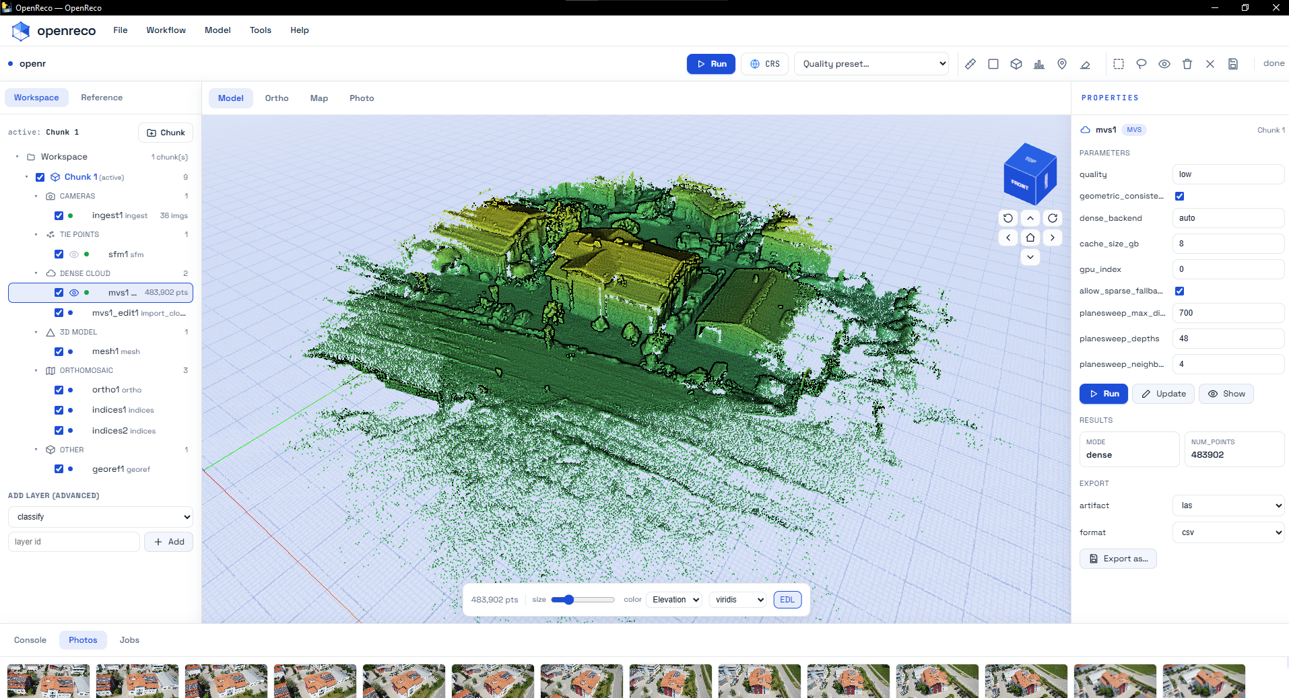
Task: Toggle geometric_consistency checkbox
Action: tap(1179, 196)
